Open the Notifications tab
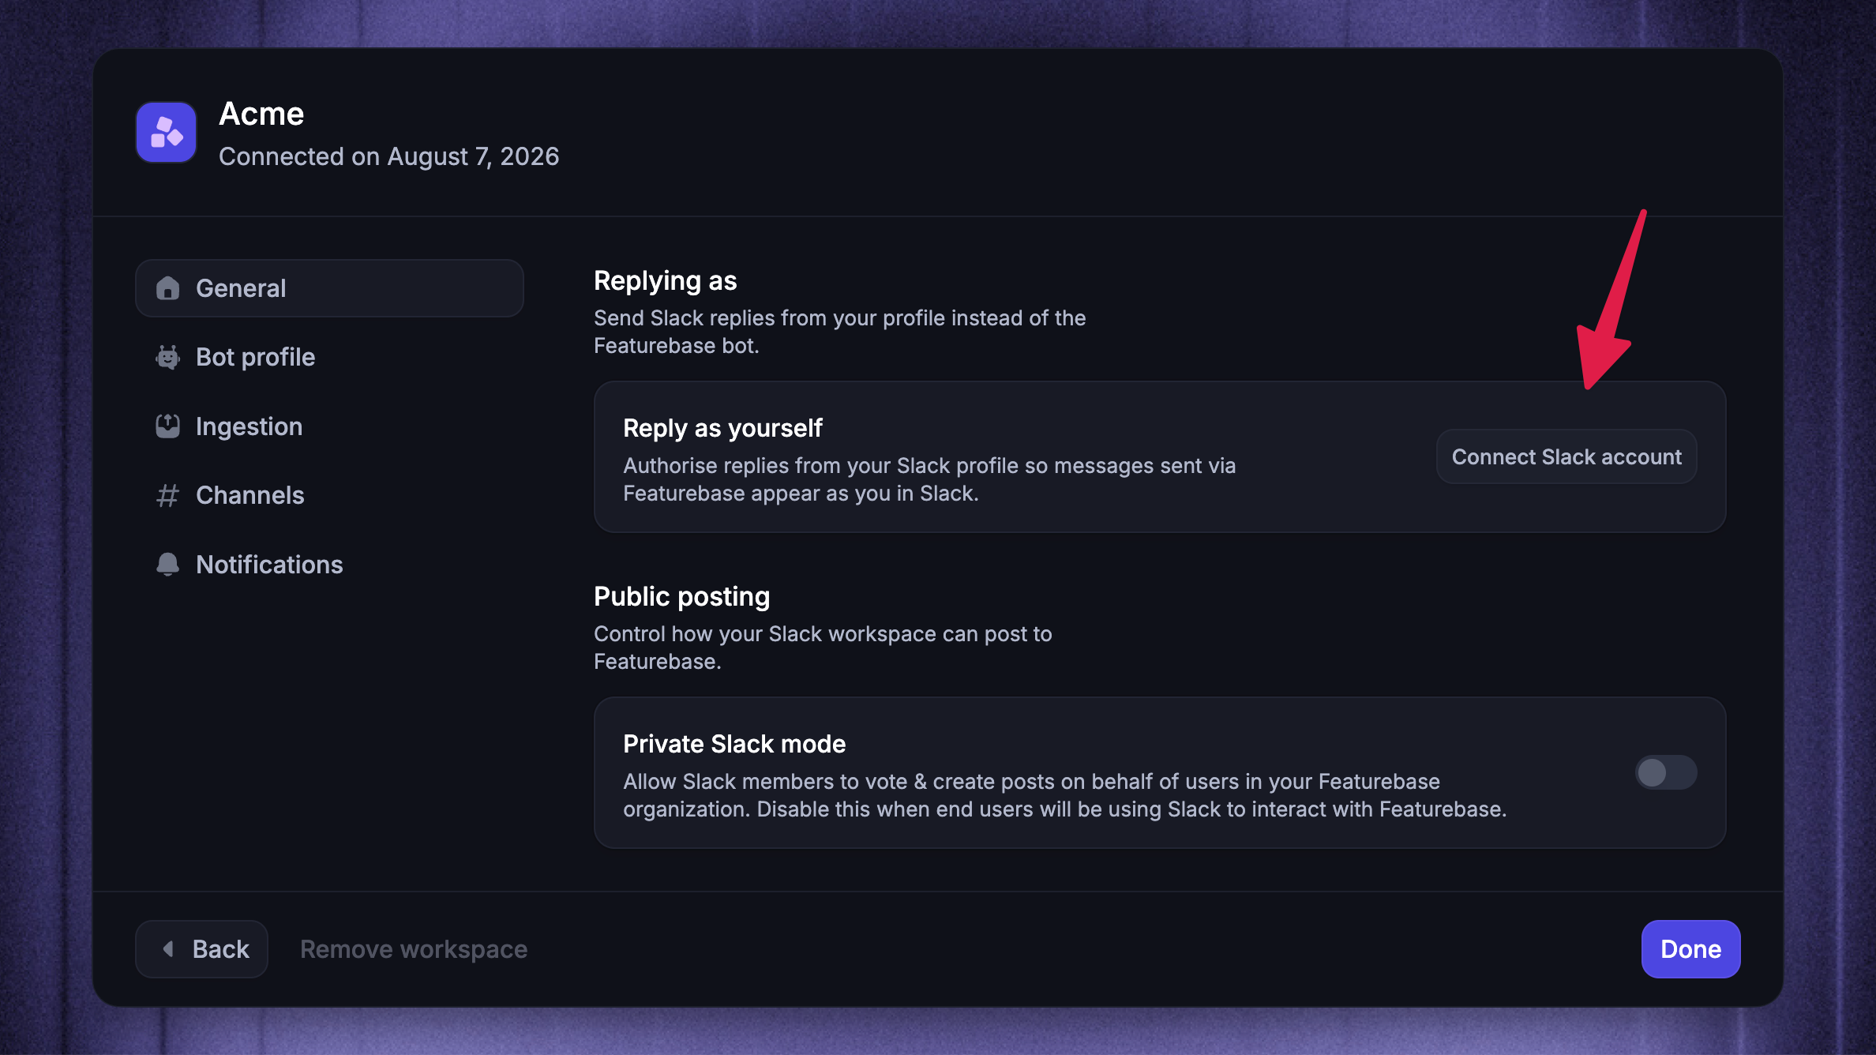 [x=329, y=565]
